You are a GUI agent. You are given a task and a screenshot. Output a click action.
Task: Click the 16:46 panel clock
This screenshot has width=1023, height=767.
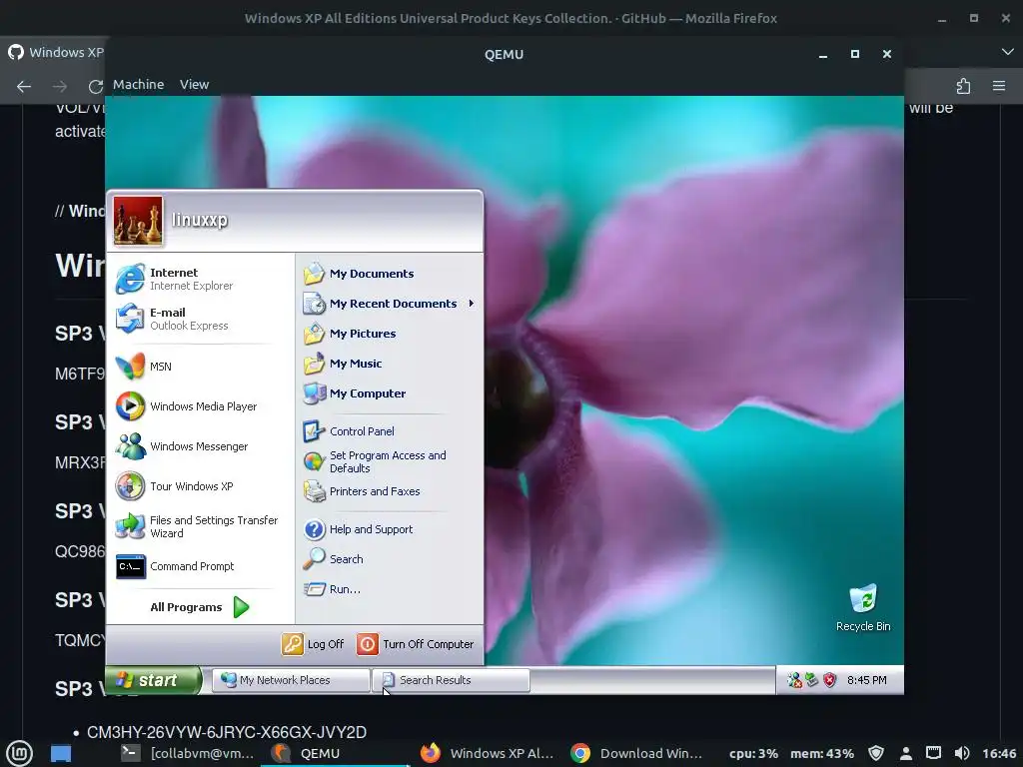tap(999, 753)
